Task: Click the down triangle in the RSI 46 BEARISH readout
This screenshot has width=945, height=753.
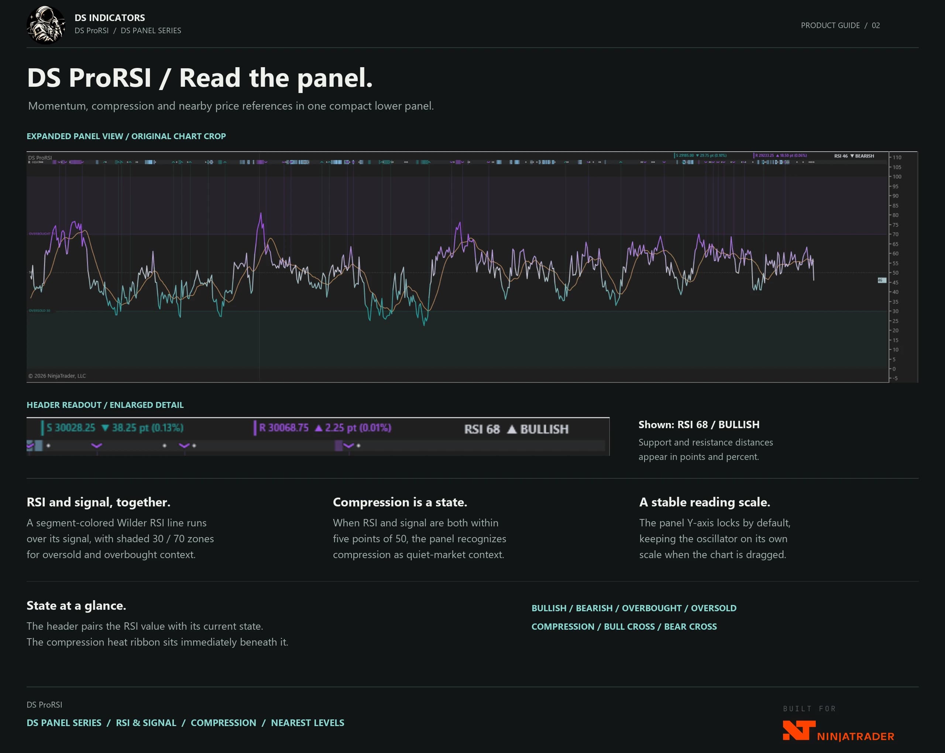Action: 852,156
